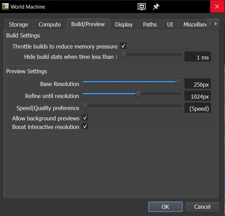The height and width of the screenshot is (216, 225).
Task: Click the Speed|Quality preference label
Action: 48,108
